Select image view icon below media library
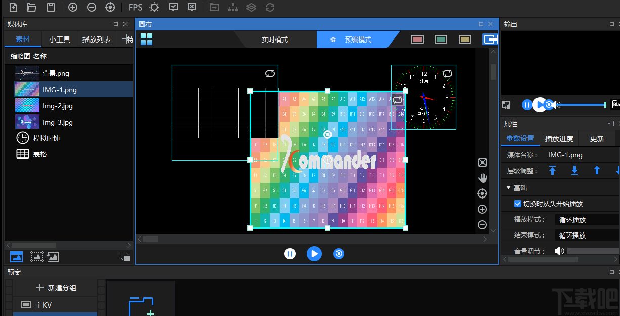Screen dimensions: 620x316 click(x=16, y=257)
